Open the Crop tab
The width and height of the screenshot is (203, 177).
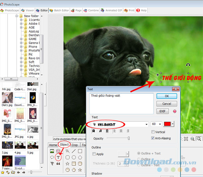pyautogui.click(x=75, y=145)
